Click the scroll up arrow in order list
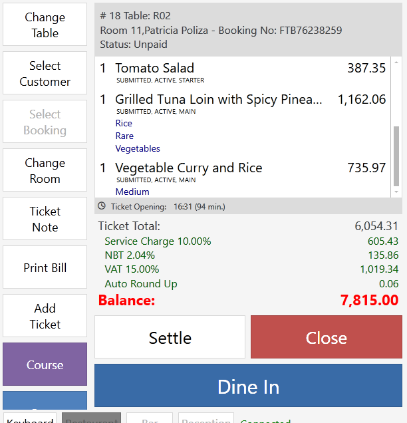This screenshot has height=423, width=407. point(396,63)
